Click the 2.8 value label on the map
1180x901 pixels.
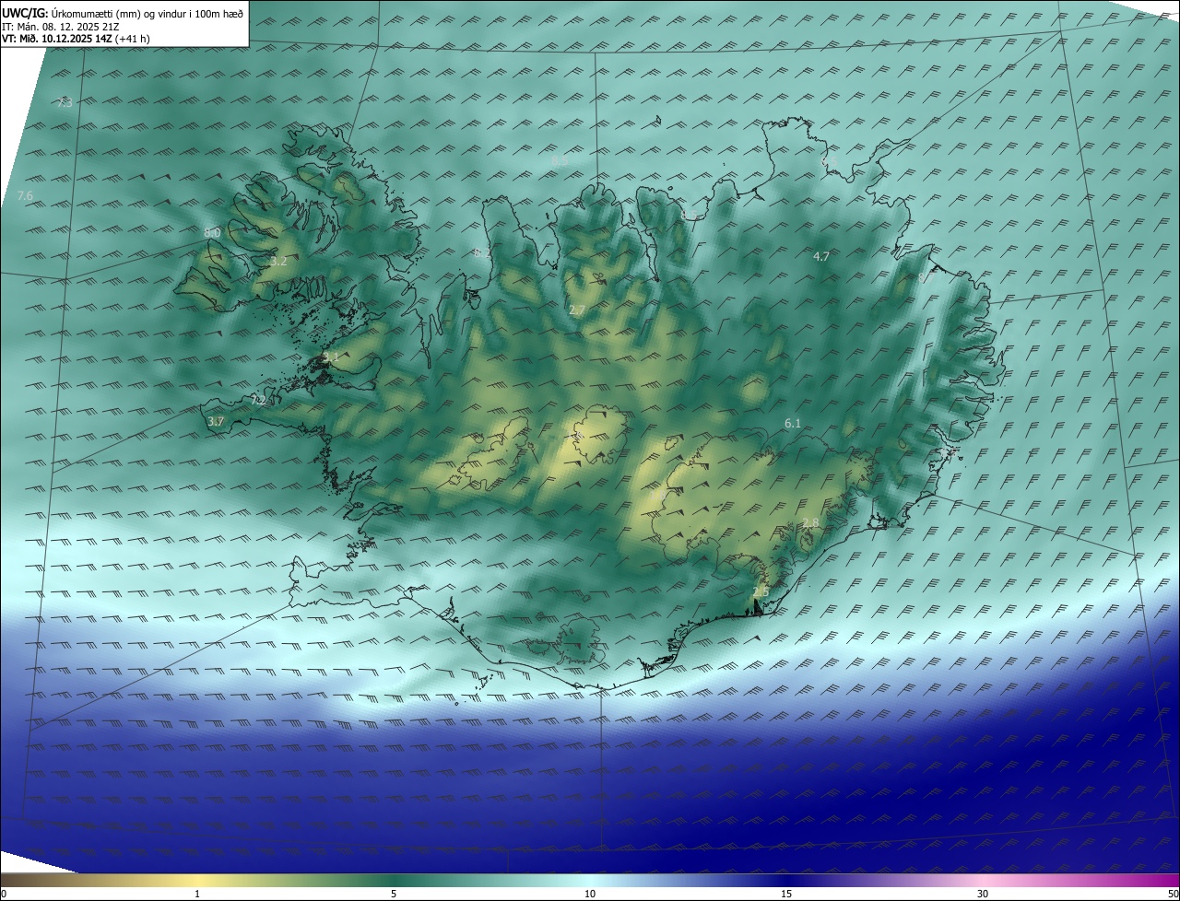(810, 522)
